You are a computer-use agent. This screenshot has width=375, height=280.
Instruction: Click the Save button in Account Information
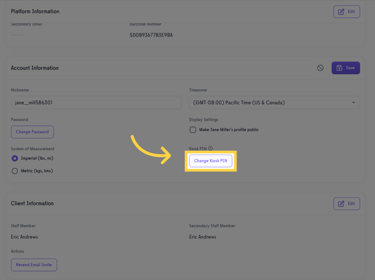click(x=345, y=68)
